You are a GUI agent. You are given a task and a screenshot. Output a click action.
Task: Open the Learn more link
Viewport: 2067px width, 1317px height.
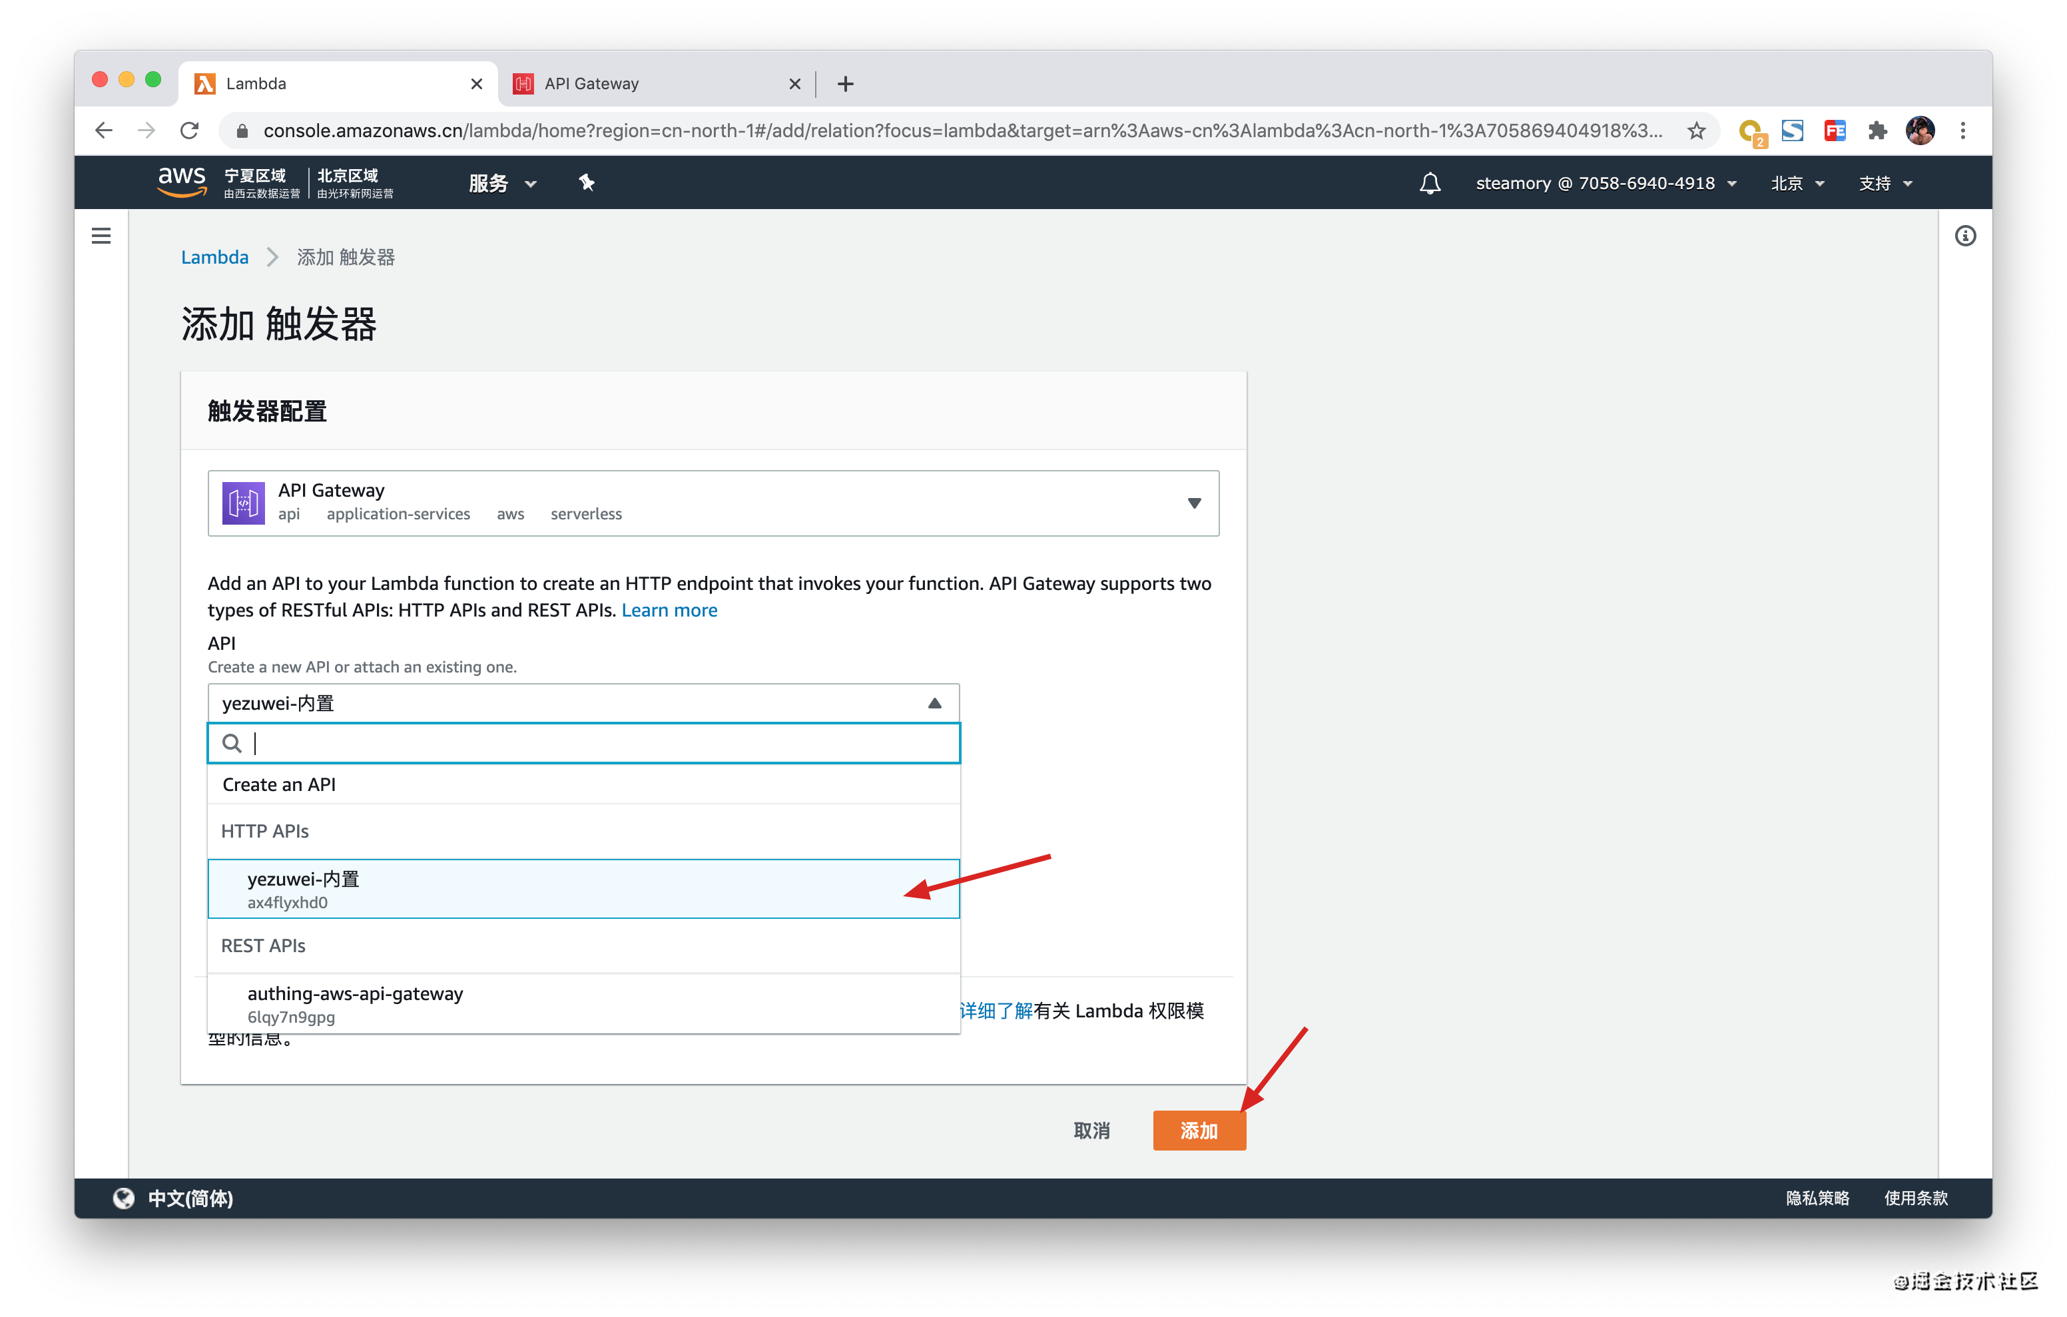click(x=669, y=610)
